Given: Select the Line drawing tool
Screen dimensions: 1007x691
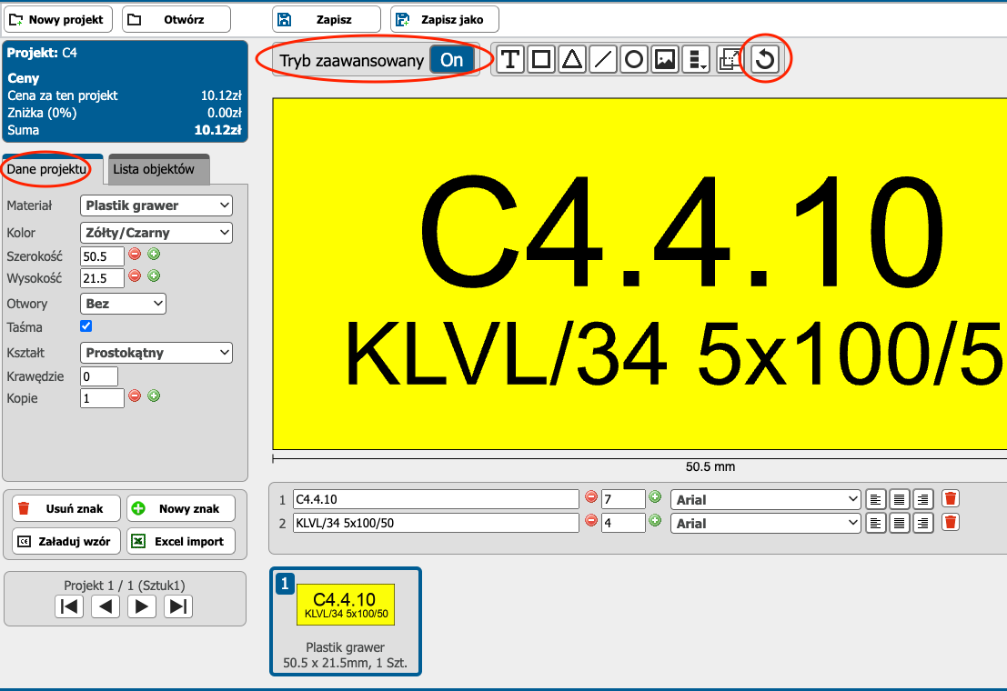Looking at the screenshot, I should coord(603,61).
